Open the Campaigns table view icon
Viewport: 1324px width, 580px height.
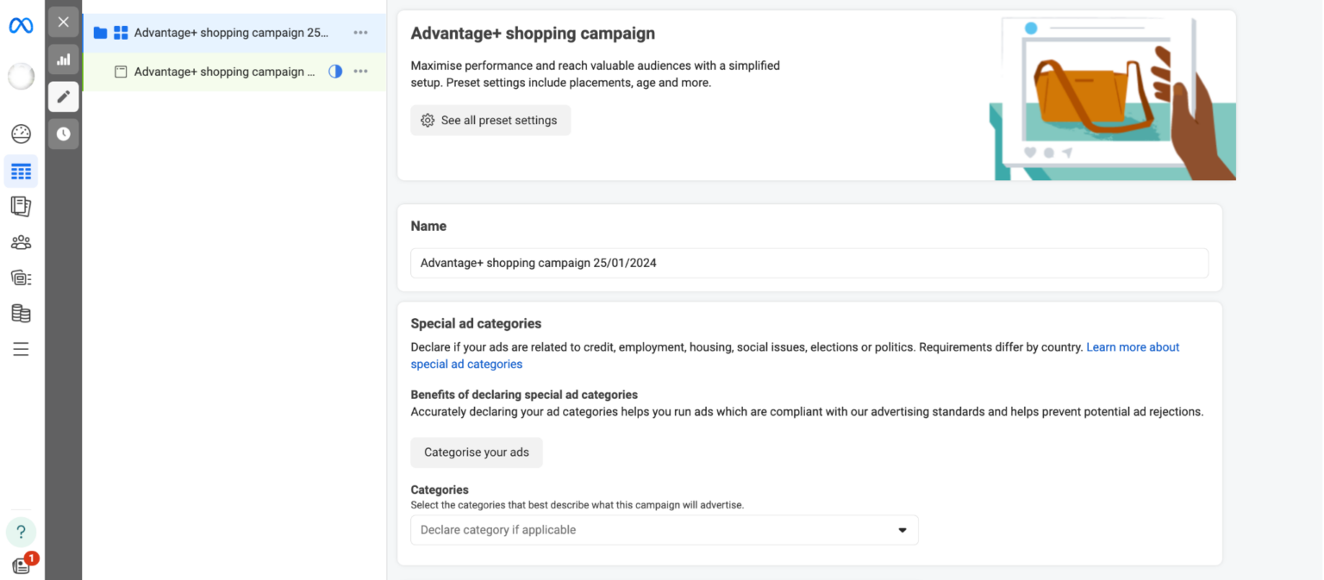click(x=21, y=171)
